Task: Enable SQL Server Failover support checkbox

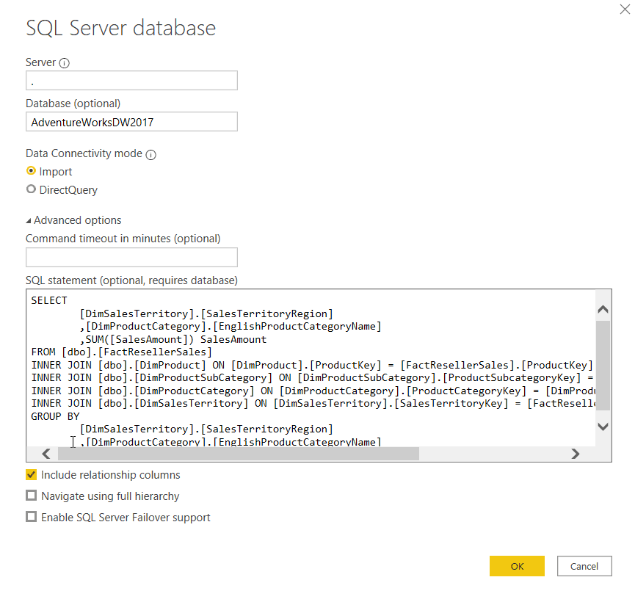Action: 31,517
